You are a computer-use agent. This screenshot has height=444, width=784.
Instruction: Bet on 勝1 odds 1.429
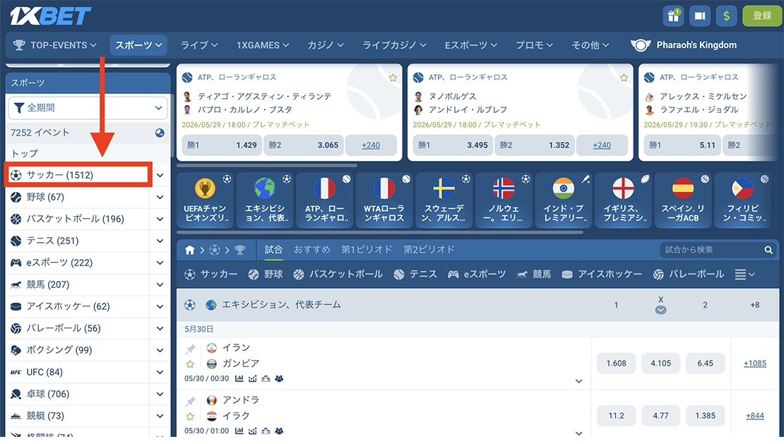coord(222,145)
